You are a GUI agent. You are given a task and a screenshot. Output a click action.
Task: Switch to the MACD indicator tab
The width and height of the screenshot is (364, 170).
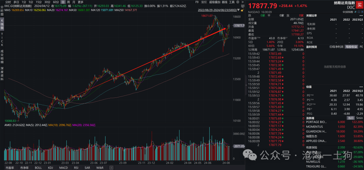(x=63, y=167)
